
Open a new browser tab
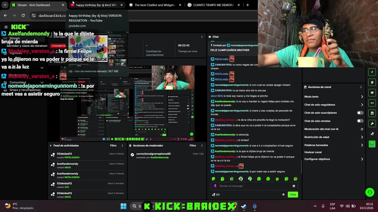coord(247,5)
